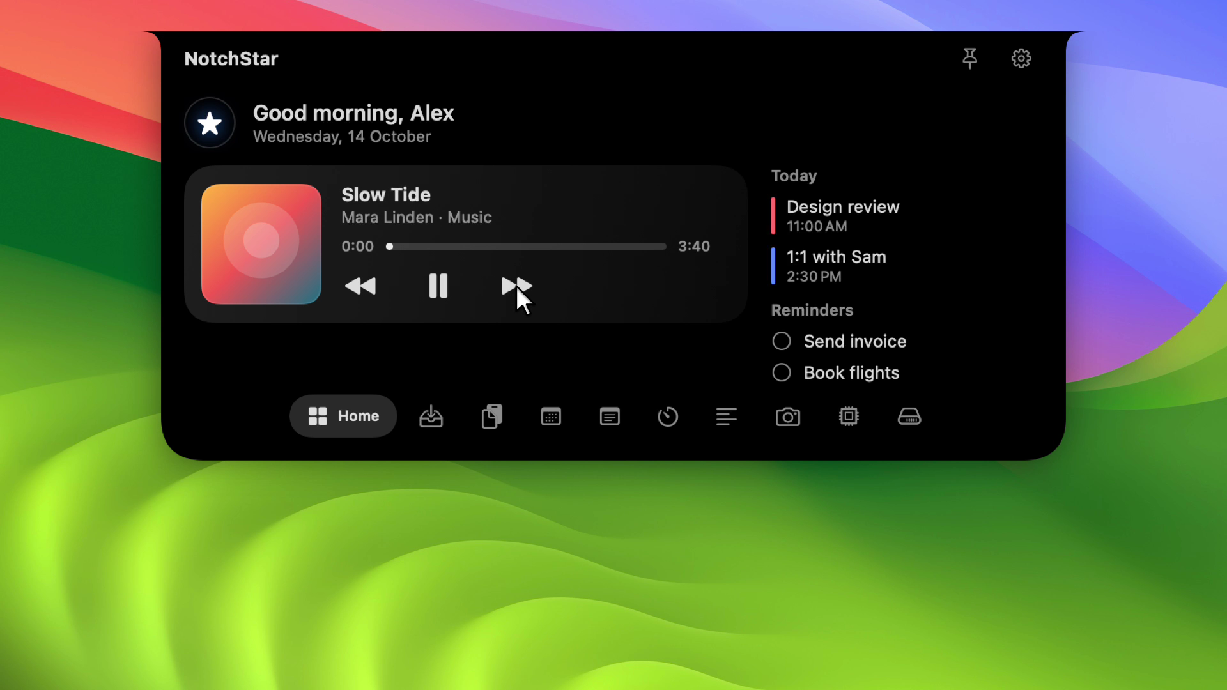Open NotchStar settings gear
Screen dimensions: 1227x690
(1021, 58)
